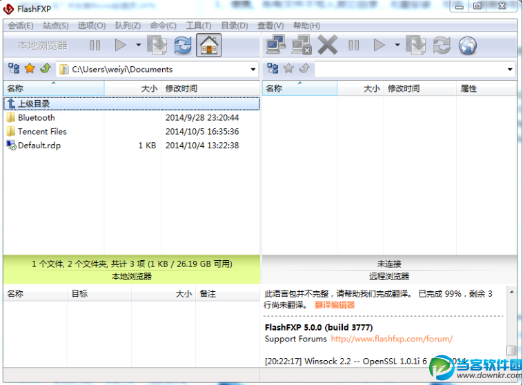Open the 查看(V) menu
This screenshot has width=523, height=385.
coord(270,26)
